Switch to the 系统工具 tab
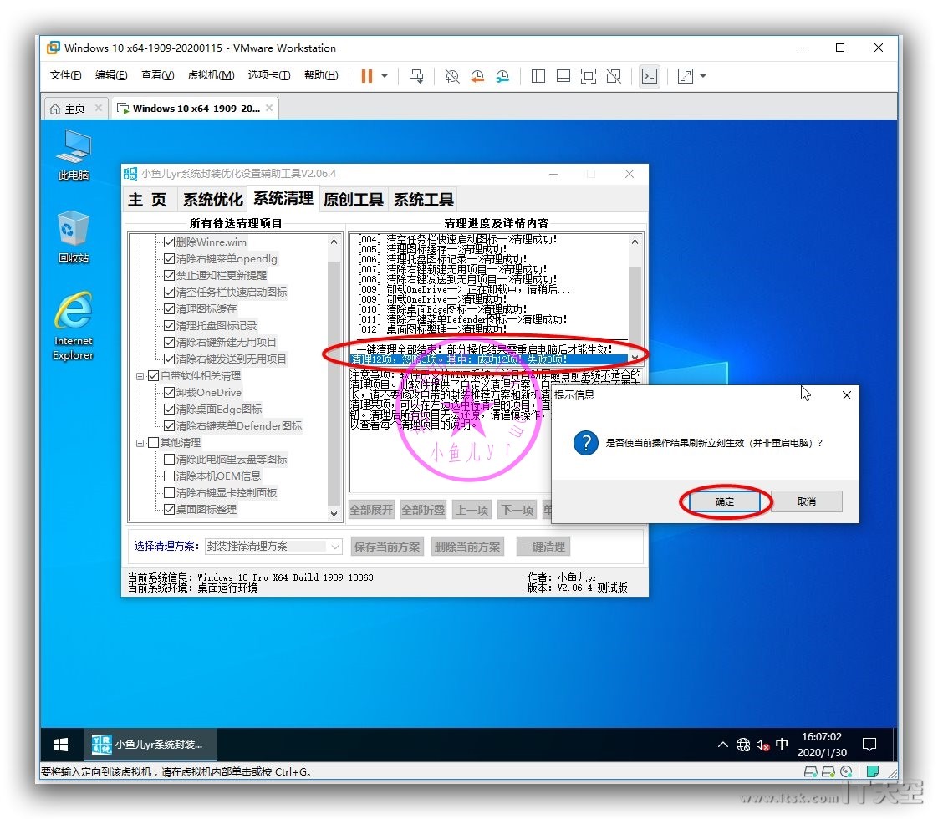The height and width of the screenshot is (819, 938). [x=424, y=200]
